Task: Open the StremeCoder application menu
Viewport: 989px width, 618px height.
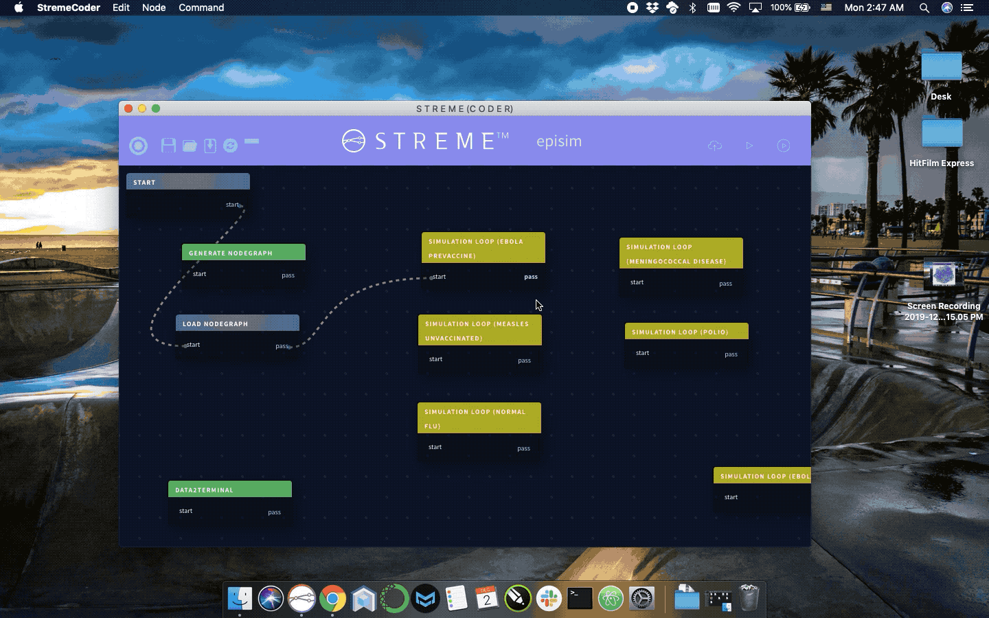Action: pos(69,8)
